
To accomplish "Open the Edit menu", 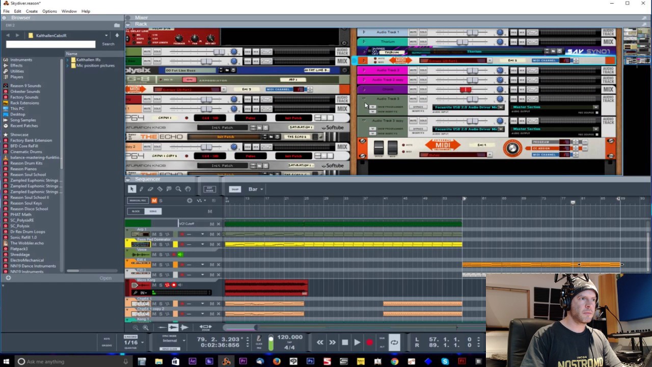I will tap(17, 11).
